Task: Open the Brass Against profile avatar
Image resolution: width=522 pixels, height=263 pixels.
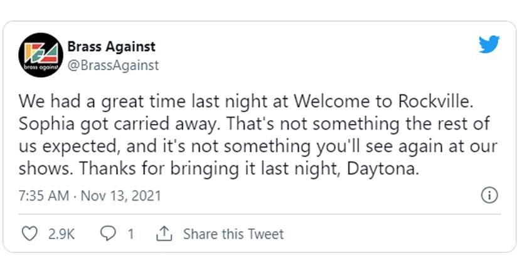Action: click(41, 54)
